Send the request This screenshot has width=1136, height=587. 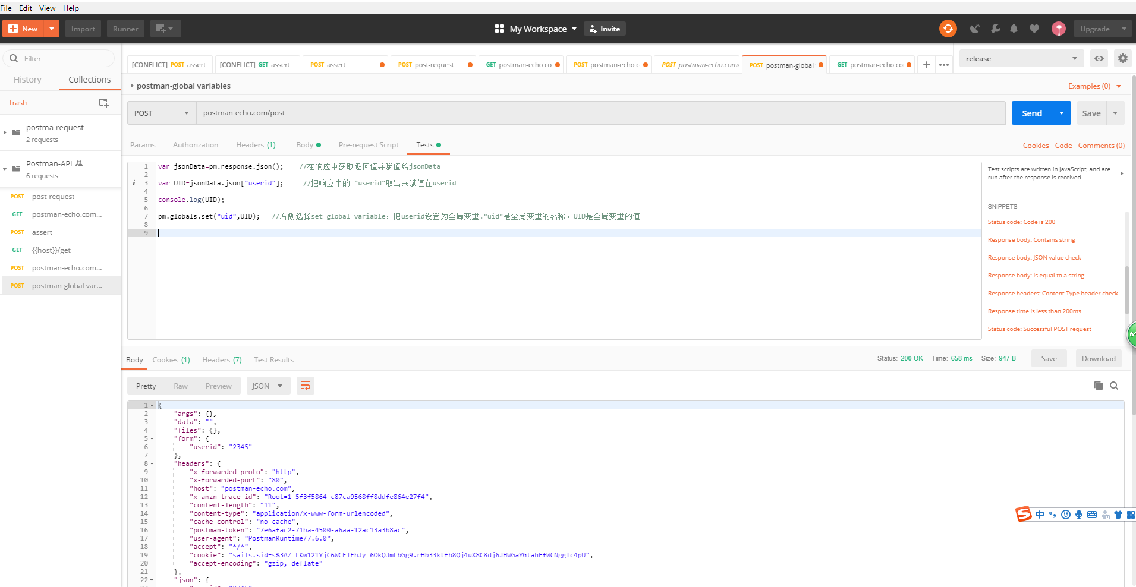point(1032,113)
